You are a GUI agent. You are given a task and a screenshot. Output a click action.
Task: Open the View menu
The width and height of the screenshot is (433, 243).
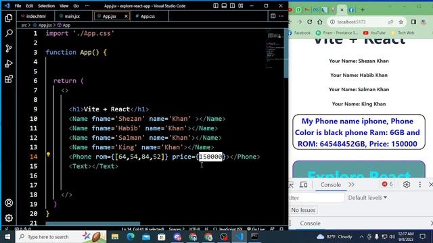(x=64, y=6)
